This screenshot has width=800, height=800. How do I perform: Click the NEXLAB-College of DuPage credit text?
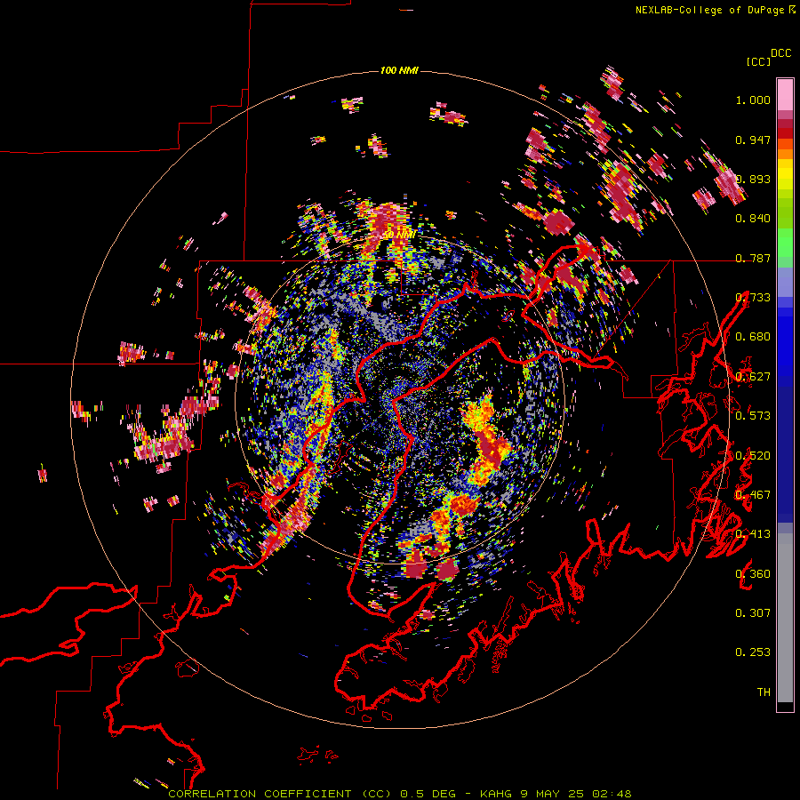click(710, 10)
